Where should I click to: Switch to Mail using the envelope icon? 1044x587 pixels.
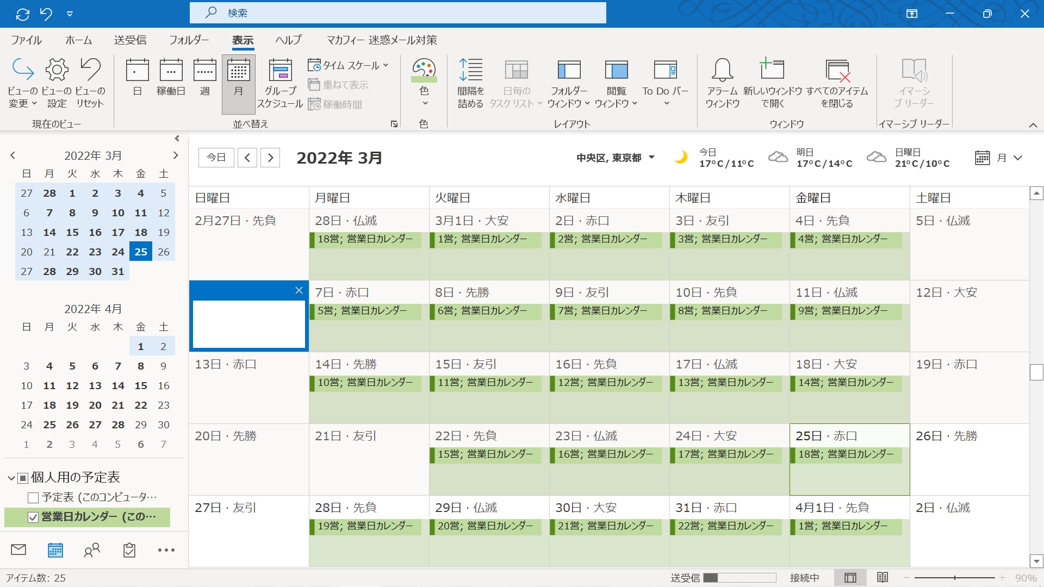pos(18,549)
